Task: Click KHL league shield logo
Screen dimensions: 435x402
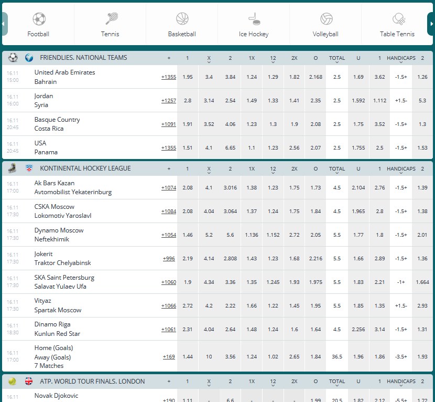Action: [x=29, y=168]
